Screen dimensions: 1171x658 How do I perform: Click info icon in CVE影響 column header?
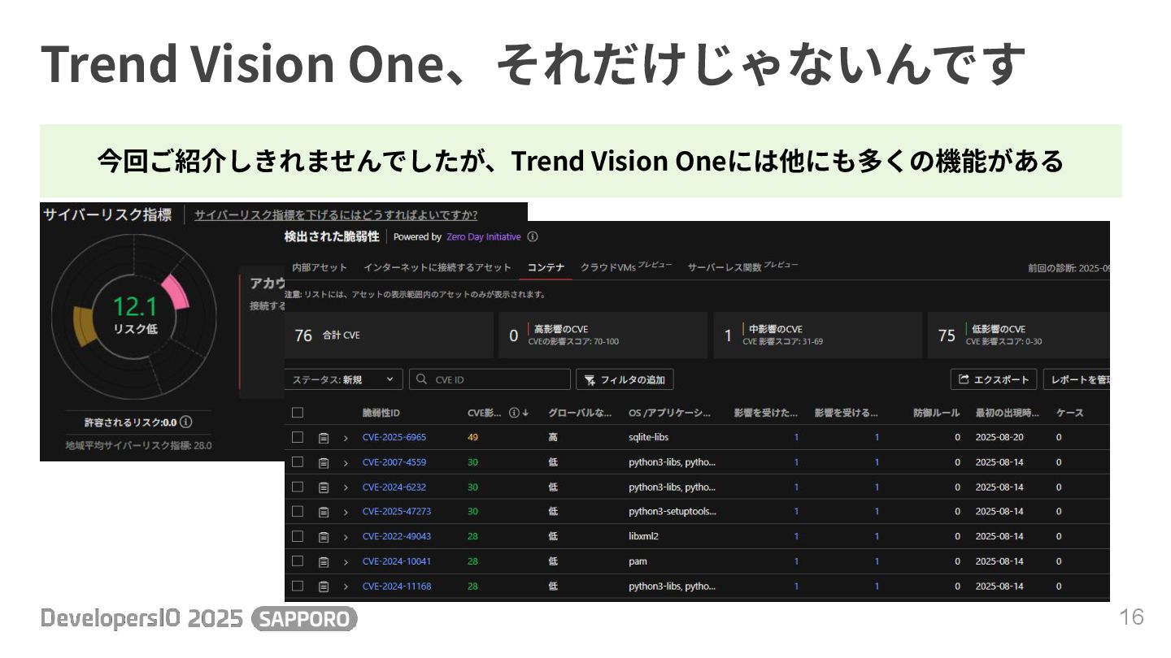coord(513,413)
